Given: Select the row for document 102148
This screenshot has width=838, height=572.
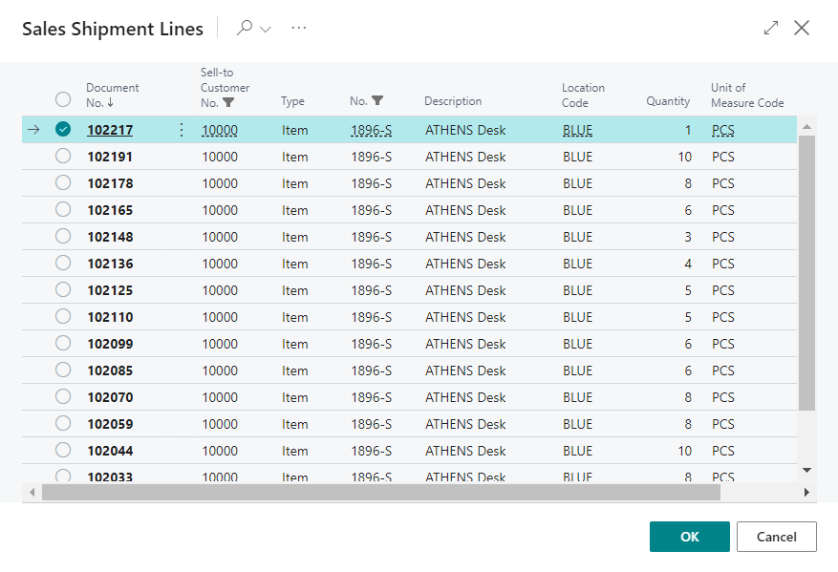Looking at the screenshot, I should (x=63, y=237).
